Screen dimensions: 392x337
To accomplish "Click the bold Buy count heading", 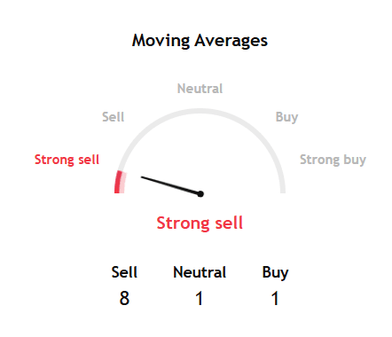I will point(275,272).
